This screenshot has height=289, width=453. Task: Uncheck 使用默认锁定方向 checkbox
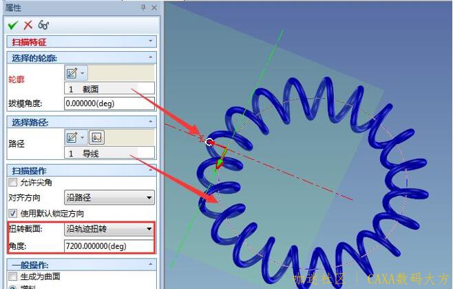[12, 214]
